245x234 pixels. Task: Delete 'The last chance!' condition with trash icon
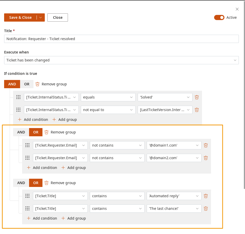(206, 209)
